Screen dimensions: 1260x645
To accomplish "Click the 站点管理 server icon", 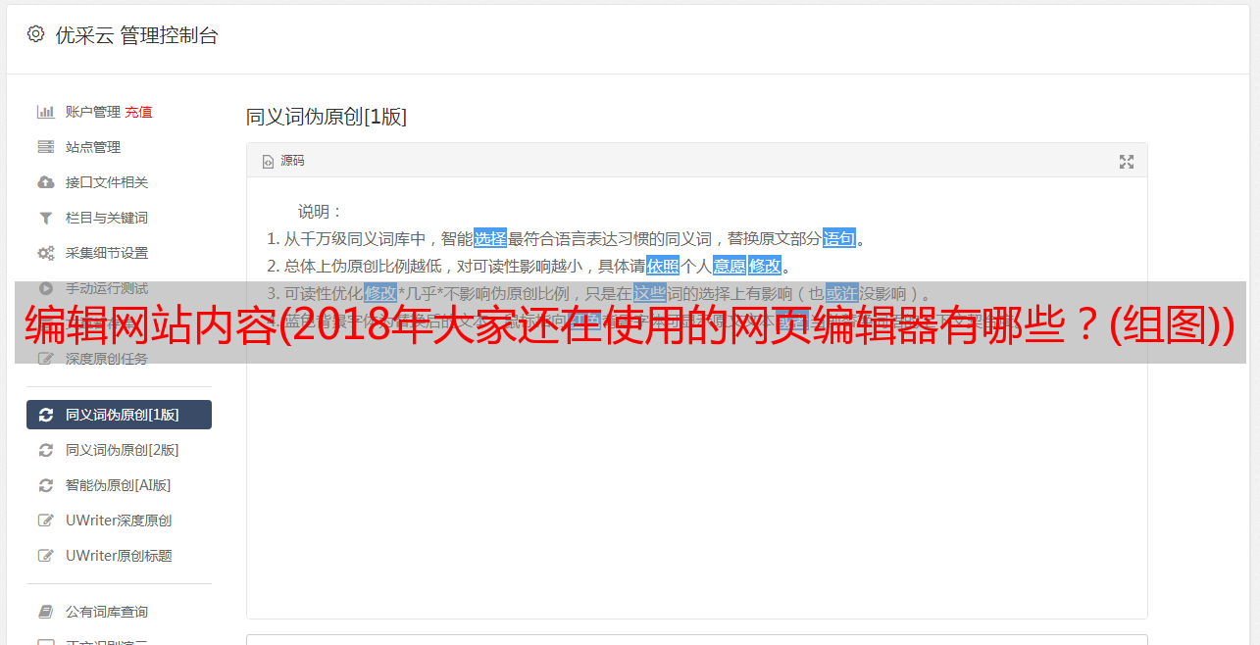I will pos(45,147).
